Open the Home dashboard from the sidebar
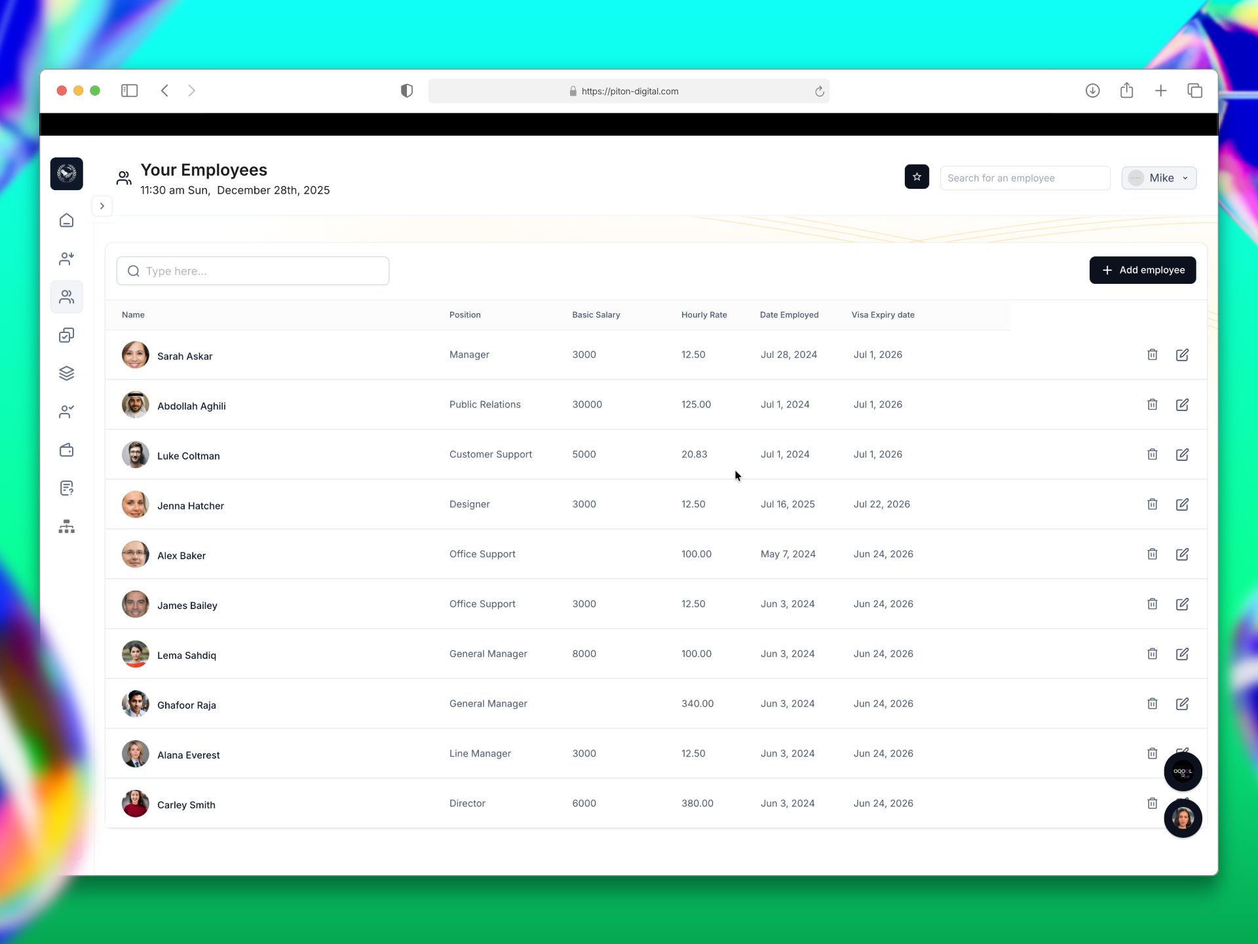This screenshot has height=944, width=1258. pyautogui.click(x=67, y=220)
